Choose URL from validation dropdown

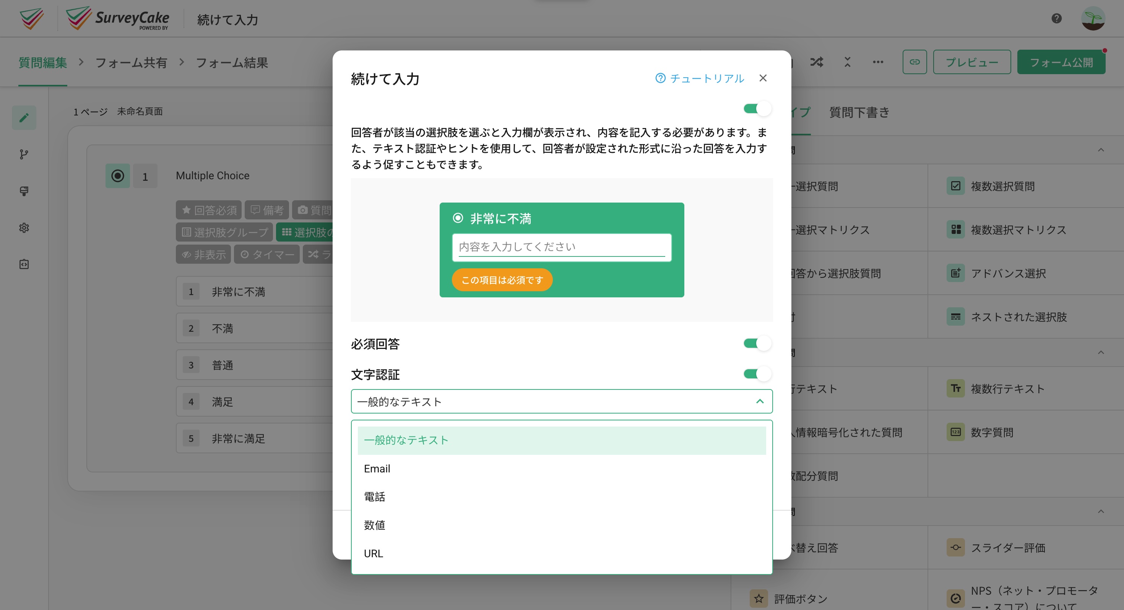coord(562,554)
